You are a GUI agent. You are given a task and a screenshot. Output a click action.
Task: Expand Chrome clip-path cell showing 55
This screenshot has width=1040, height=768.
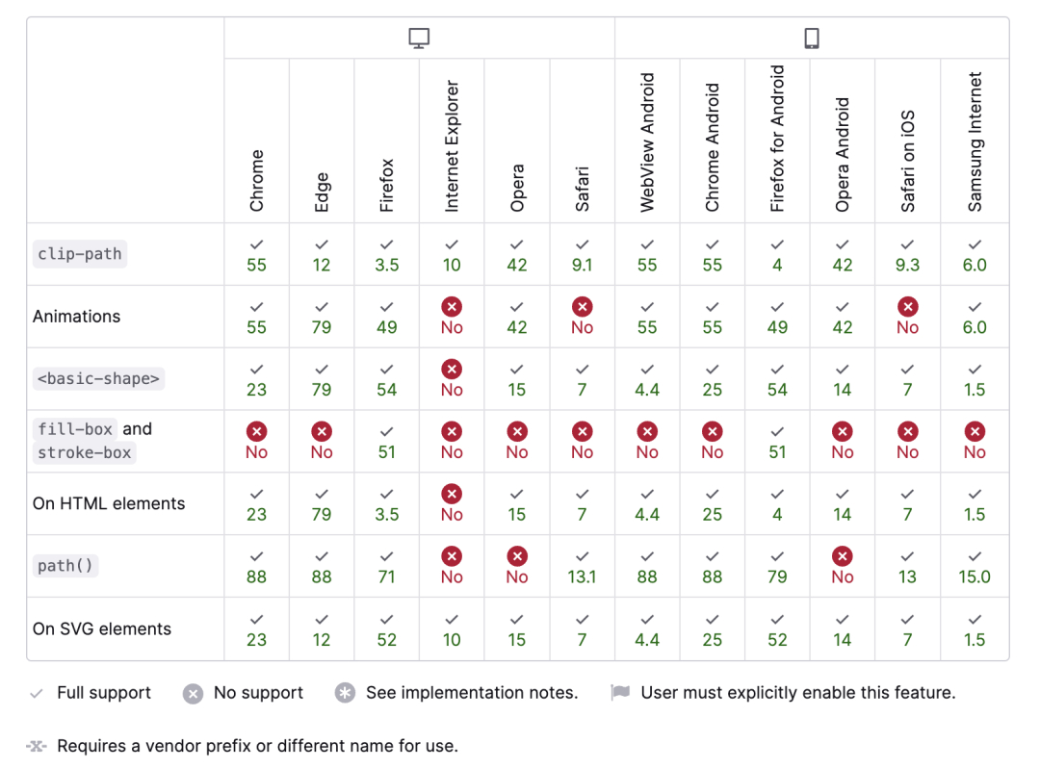257,254
